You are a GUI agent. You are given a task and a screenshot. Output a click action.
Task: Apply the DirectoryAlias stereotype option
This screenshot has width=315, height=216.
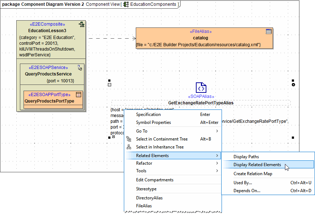click(149, 198)
